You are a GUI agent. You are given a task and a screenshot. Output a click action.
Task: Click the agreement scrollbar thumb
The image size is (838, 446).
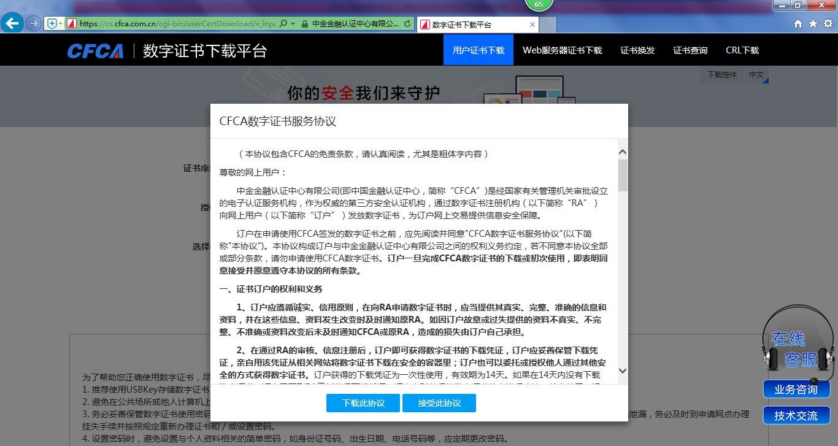(x=623, y=175)
